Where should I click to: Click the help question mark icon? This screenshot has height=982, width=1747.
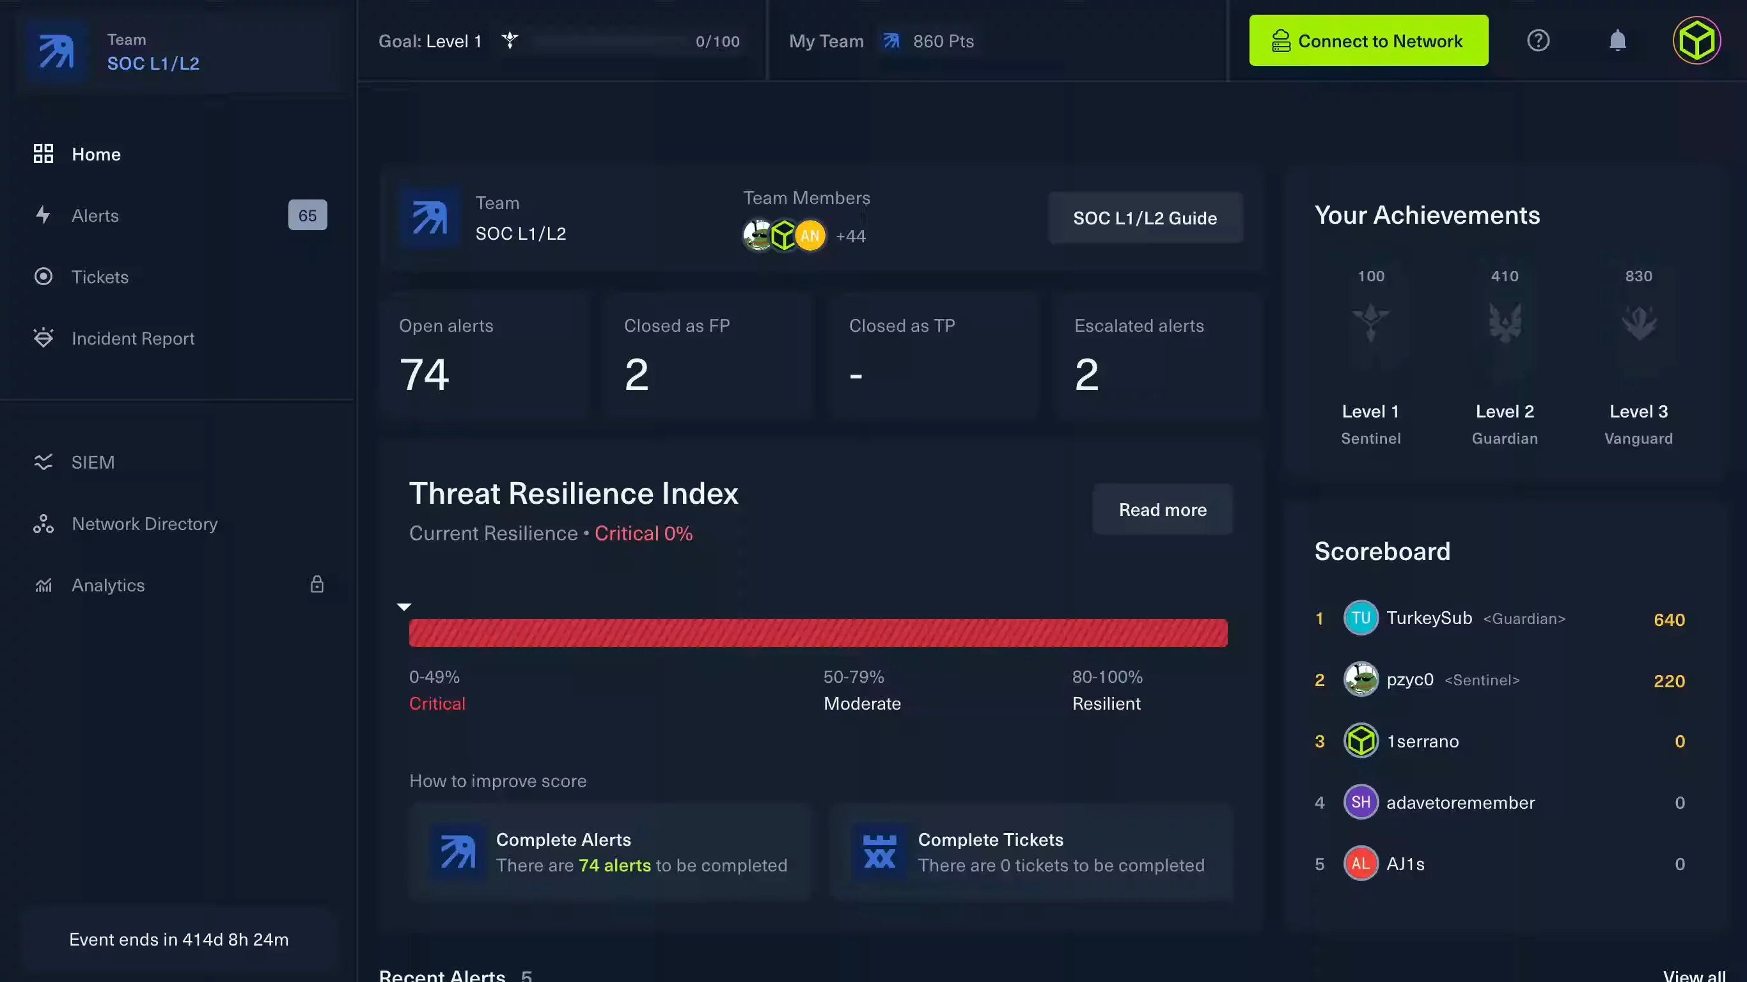point(1537,41)
